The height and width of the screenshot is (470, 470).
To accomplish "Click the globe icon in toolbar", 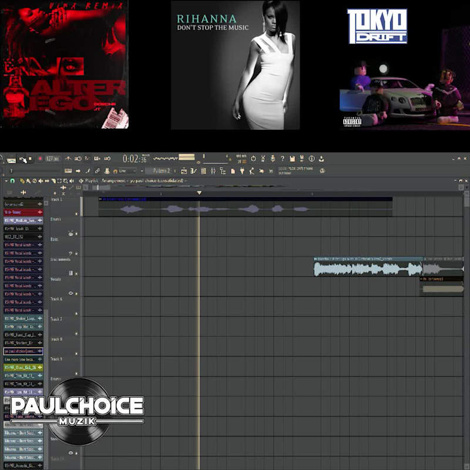I will click(323, 171).
